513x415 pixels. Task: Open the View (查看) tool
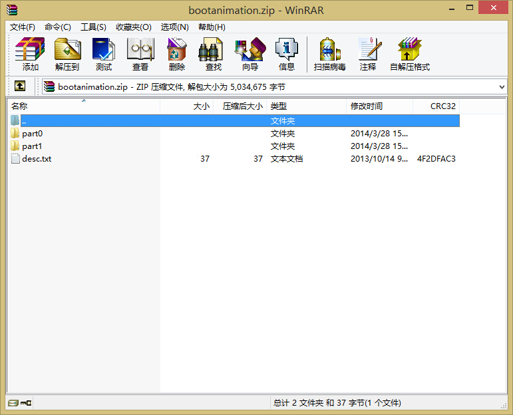140,54
